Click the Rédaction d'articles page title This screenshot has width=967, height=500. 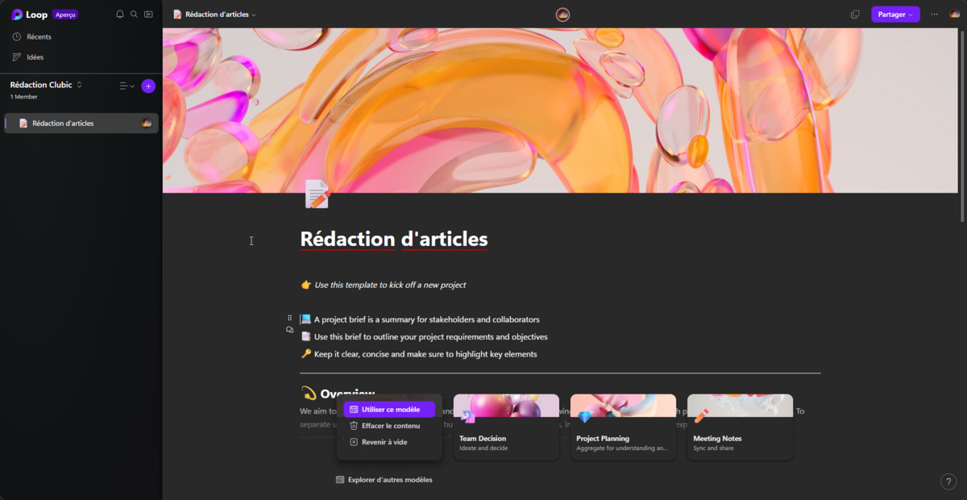click(x=394, y=240)
